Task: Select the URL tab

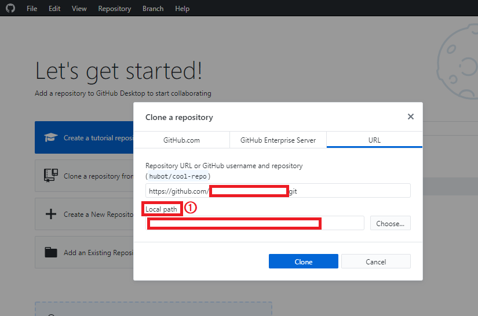Action: pos(374,140)
